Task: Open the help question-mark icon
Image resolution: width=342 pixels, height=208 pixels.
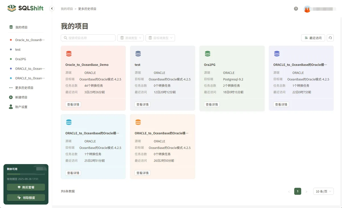Action: click(296, 9)
